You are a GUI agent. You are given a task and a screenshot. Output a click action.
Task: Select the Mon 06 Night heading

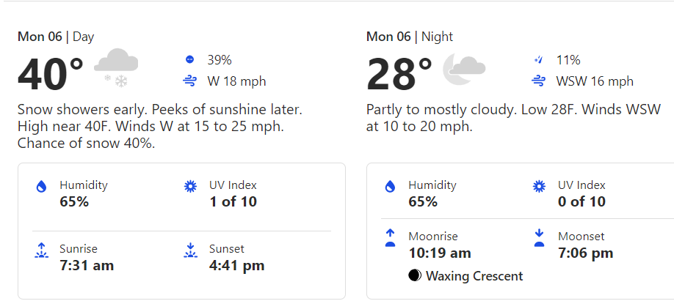click(x=409, y=37)
